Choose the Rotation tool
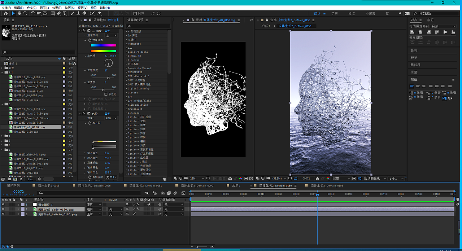462x251 pixels. coord(33,13)
